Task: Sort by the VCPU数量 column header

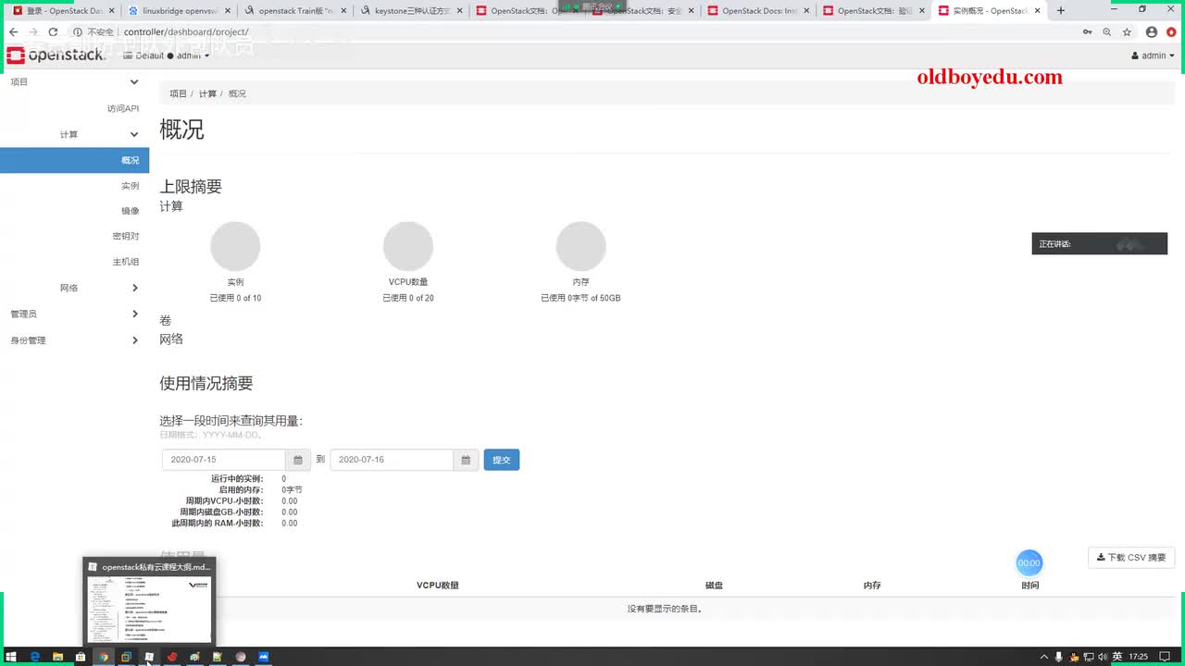Action: 438,586
